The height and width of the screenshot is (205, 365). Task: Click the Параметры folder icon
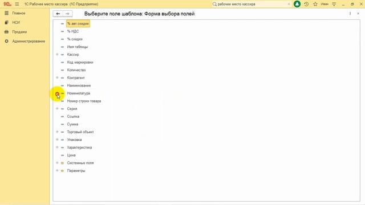(x=62, y=171)
